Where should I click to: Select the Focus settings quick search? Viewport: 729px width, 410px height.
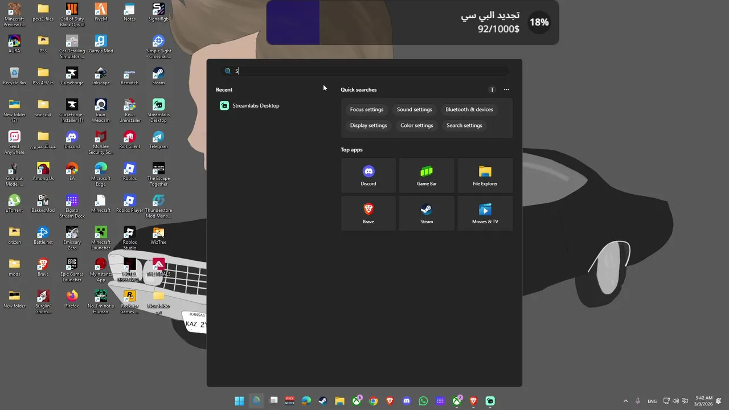[x=367, y=109]
